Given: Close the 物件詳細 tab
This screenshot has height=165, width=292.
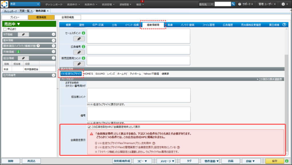Looking at the screenshot, I should click(x=48, y=11).
